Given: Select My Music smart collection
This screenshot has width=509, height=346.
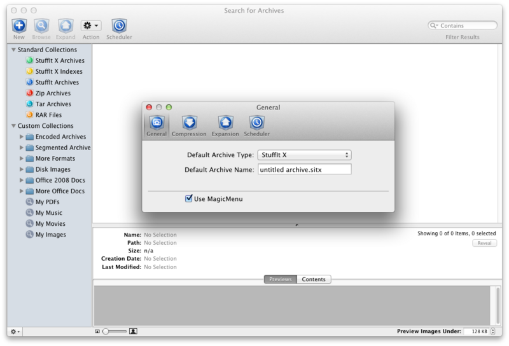Looking at the screenshot, I should pyautogui.click(x=44, y=212).
